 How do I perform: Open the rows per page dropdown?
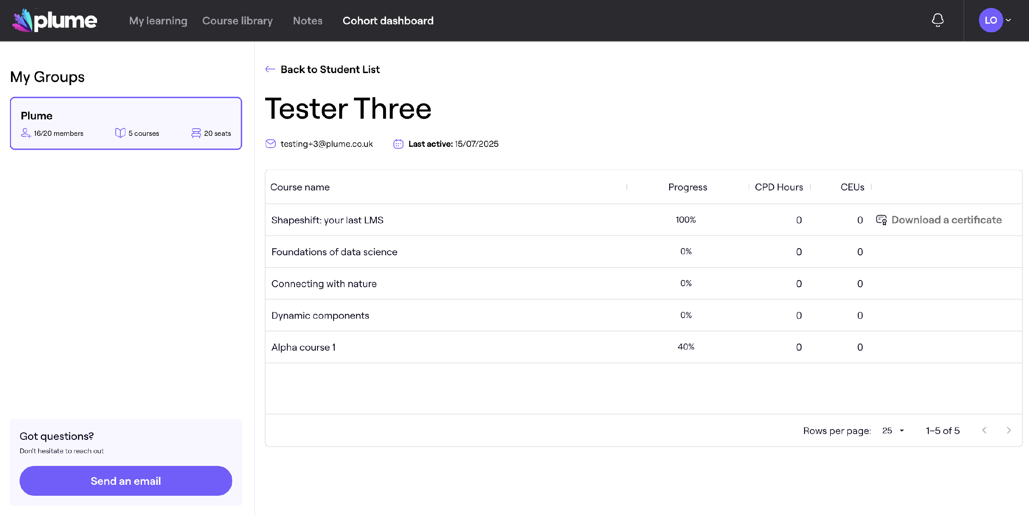coord(893,431)
